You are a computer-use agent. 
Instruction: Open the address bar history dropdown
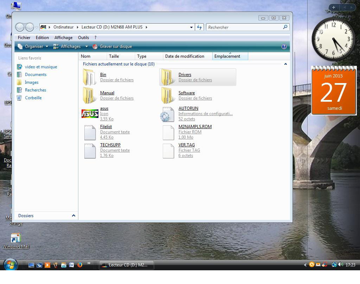click(x=191, y=27)
